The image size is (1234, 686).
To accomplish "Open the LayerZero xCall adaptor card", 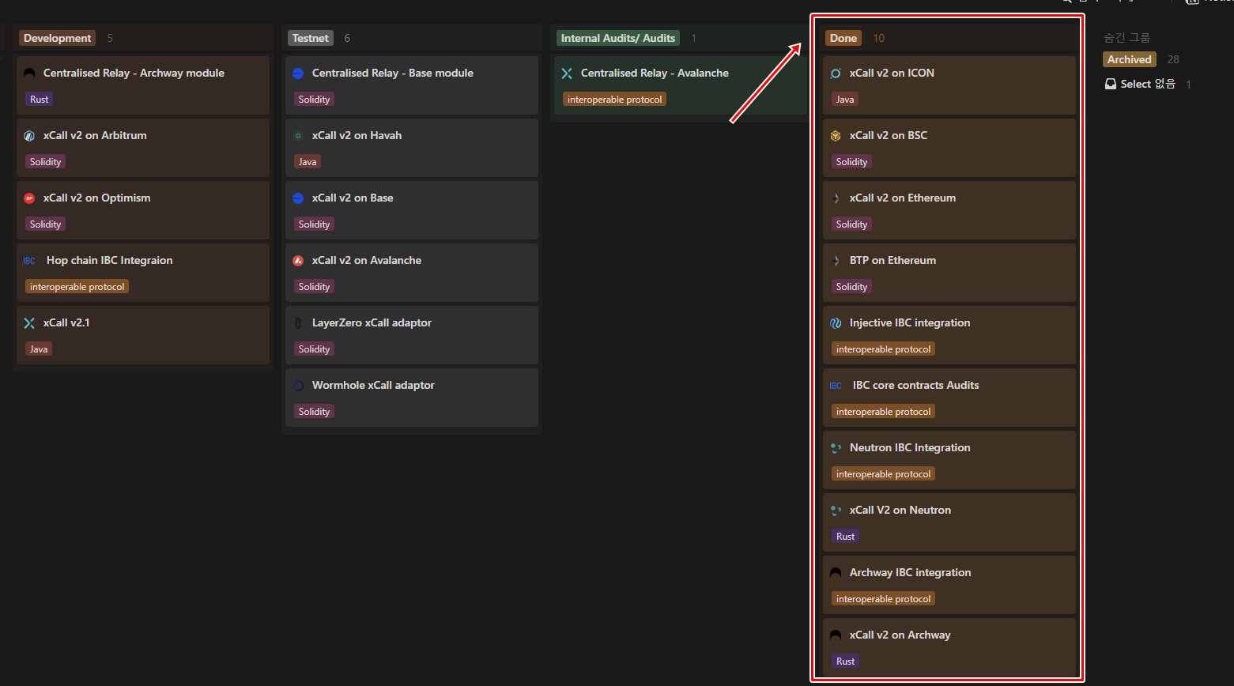I will pyautogui.click(x=412, y=335).
